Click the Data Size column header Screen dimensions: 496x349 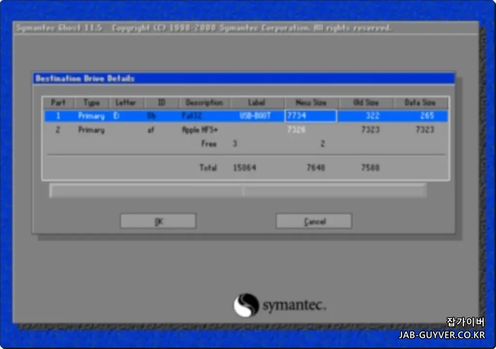coord(420,103)
